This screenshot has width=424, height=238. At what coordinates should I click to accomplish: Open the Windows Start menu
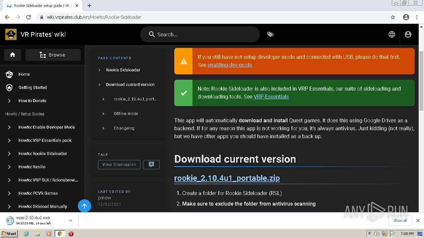coord(9,233)
